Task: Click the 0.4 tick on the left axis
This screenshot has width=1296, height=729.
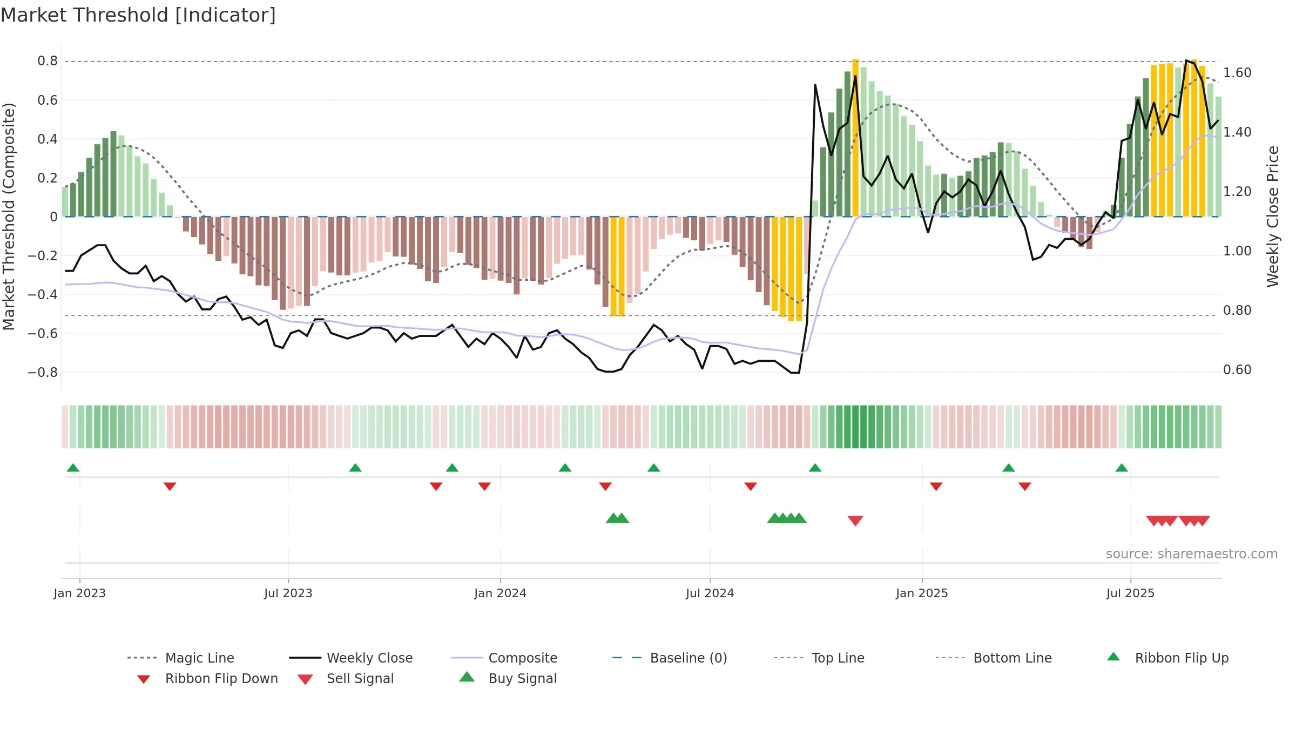Action: 48,139
